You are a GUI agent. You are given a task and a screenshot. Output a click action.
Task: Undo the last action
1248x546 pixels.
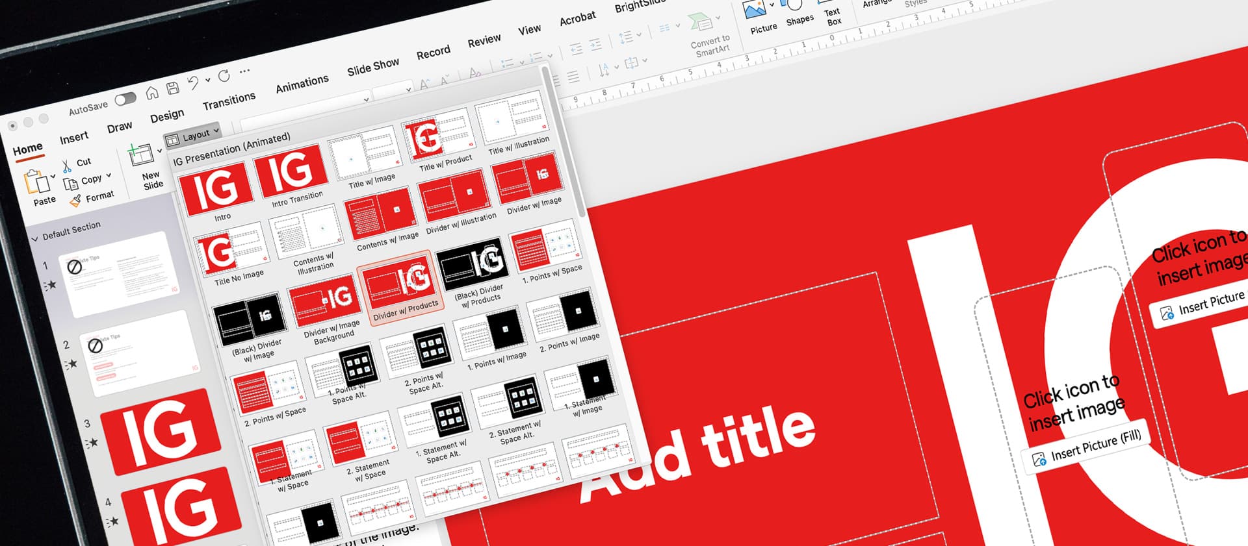tap(193, 82)
